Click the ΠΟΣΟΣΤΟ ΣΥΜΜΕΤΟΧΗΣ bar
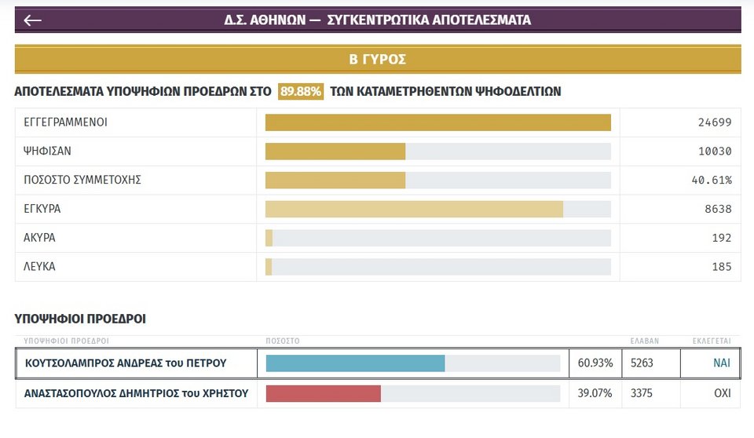The height and width of the screenshot is (438, 754). click(x=335, y=180)
